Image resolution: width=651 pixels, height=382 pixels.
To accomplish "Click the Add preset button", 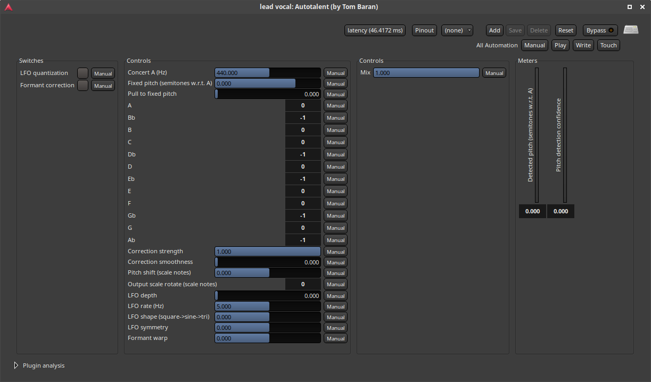I will tap(495, 30).
